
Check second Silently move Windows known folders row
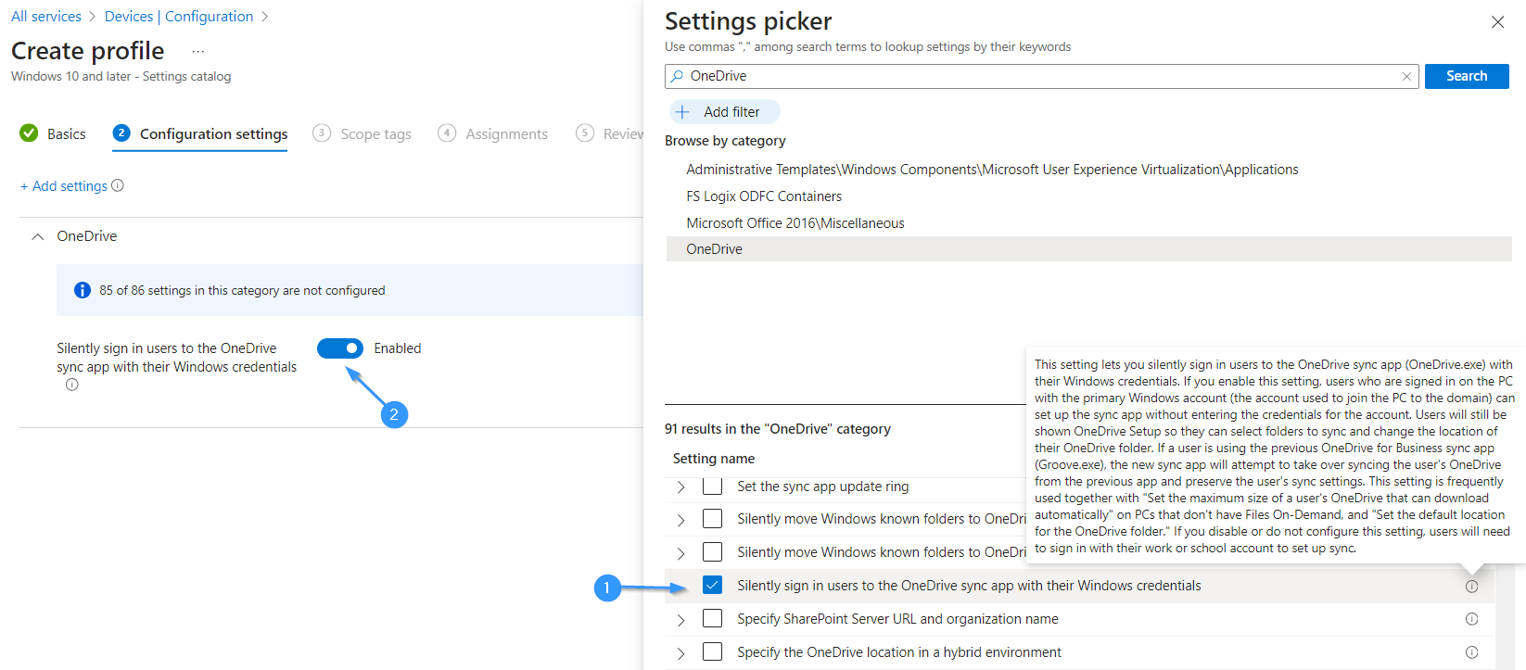(712, 552)
